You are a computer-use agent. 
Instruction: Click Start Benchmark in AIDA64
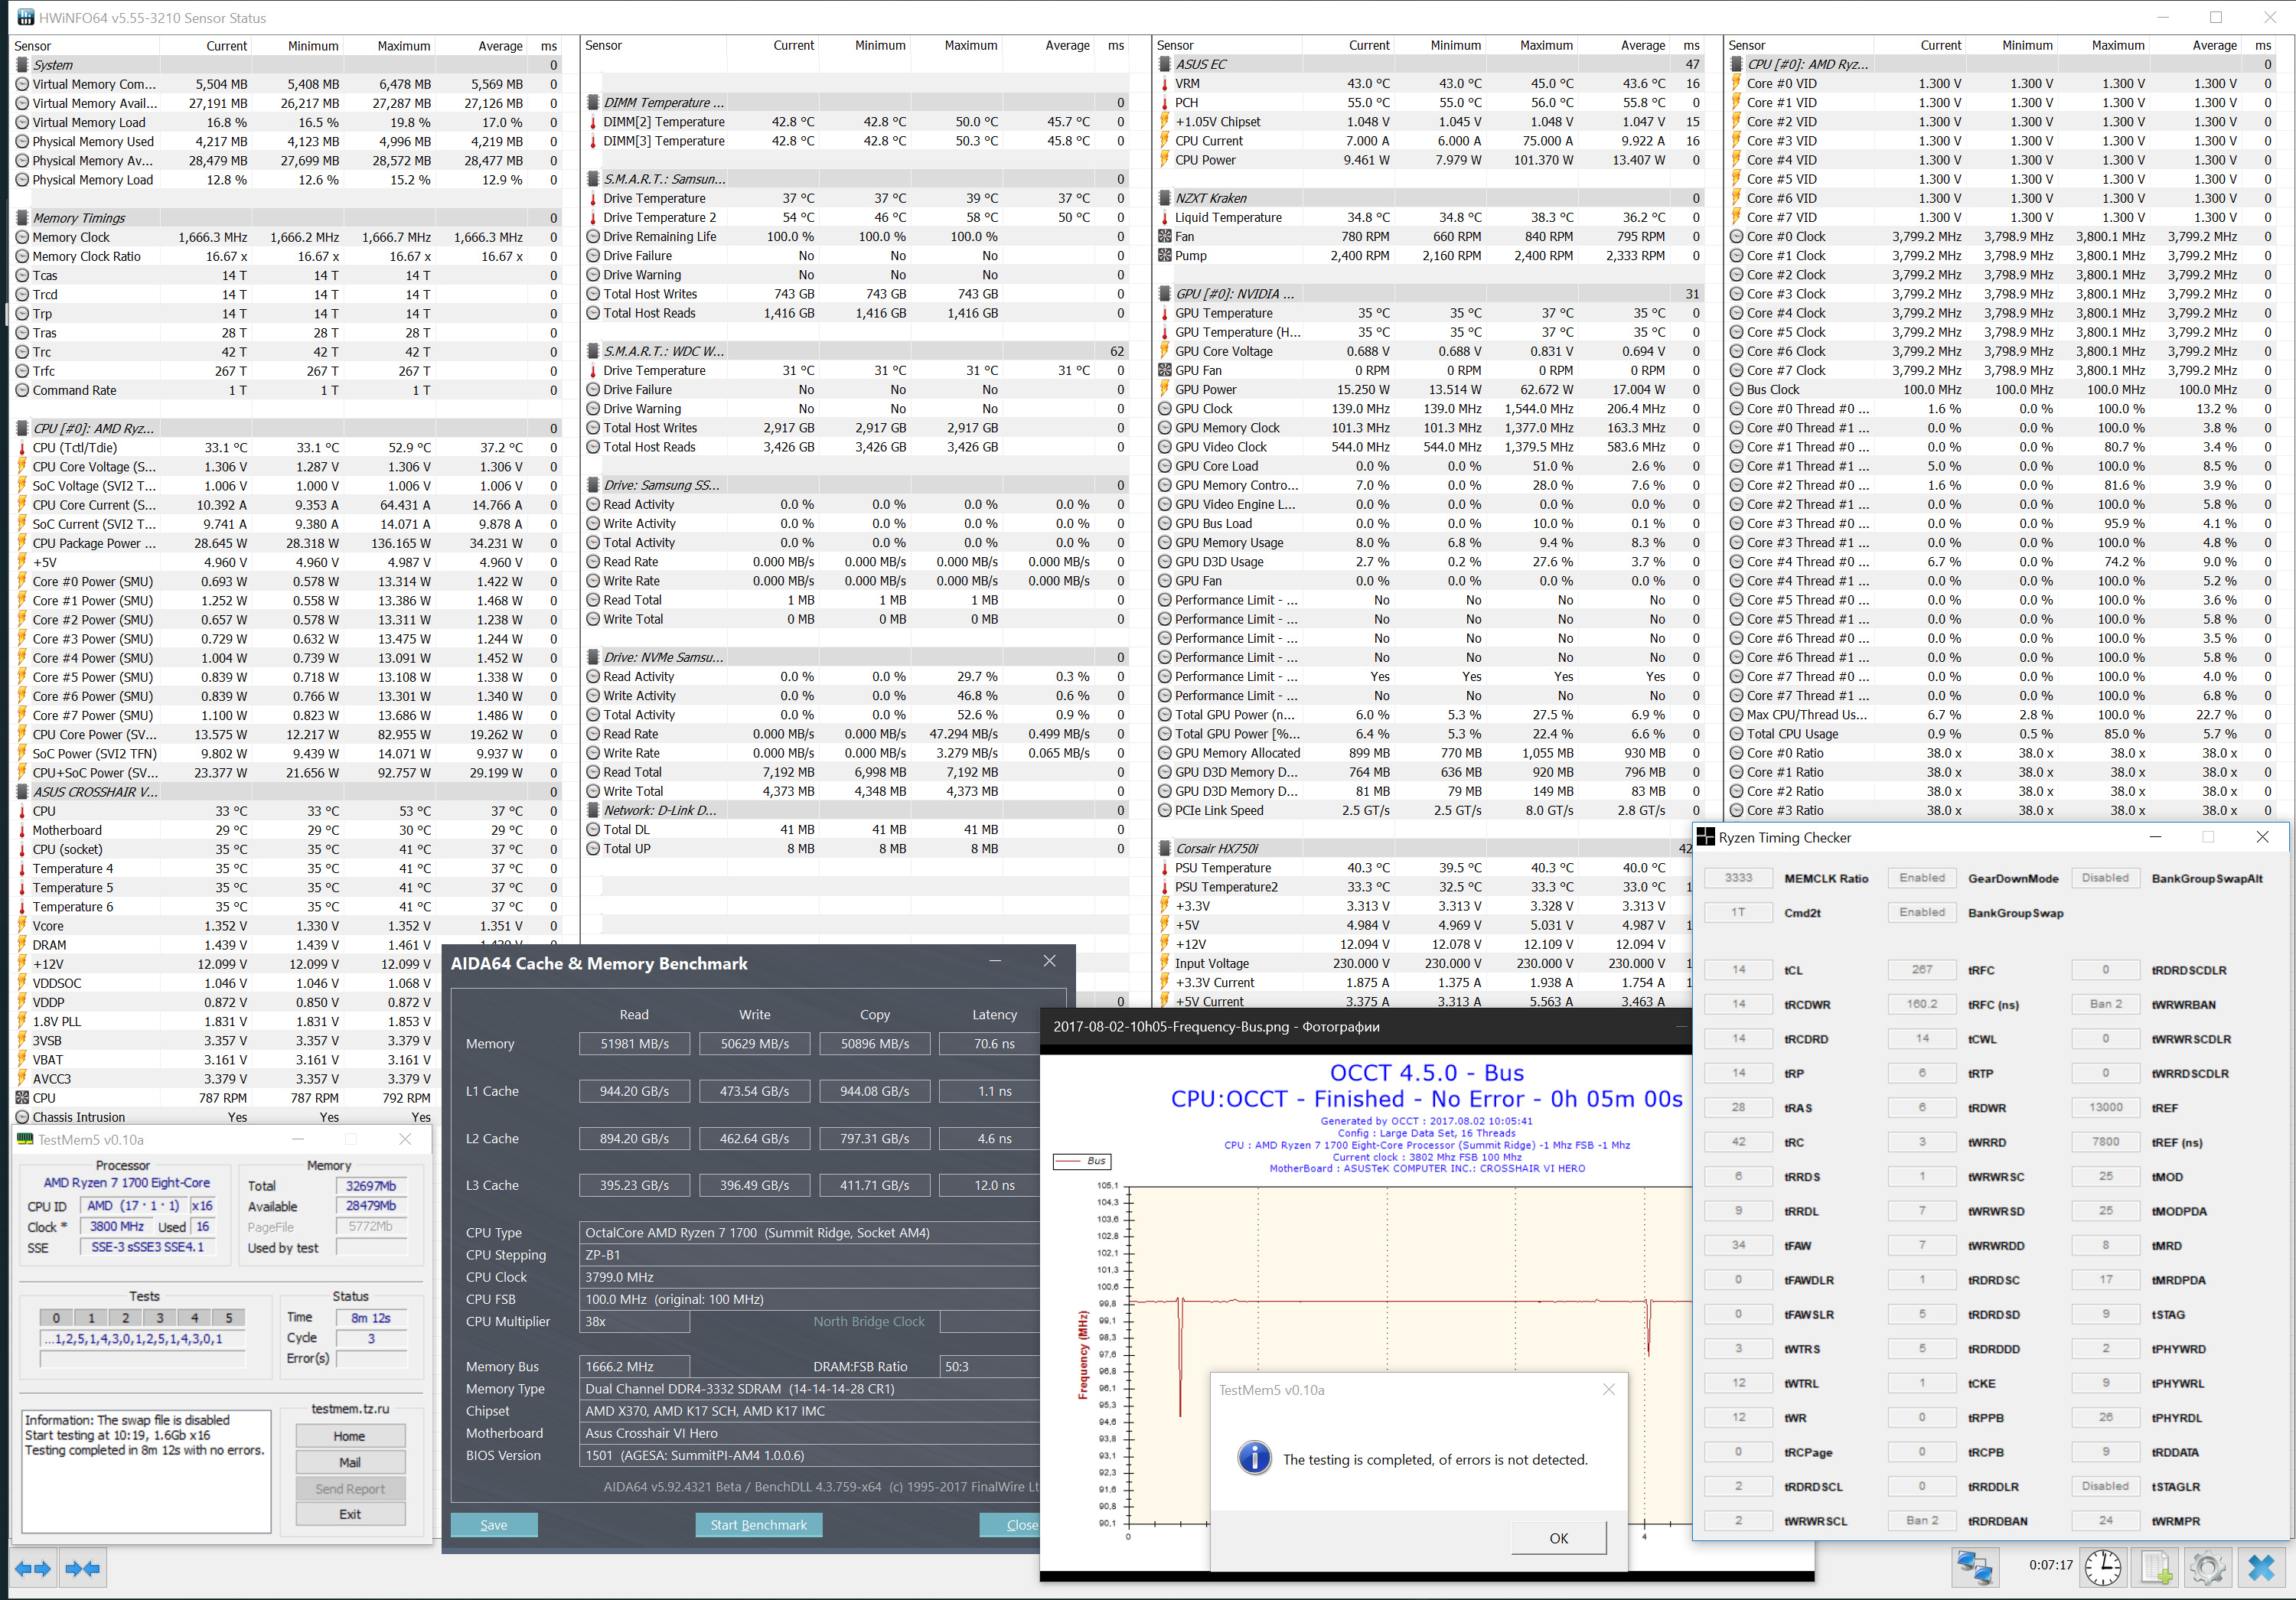758,1525
